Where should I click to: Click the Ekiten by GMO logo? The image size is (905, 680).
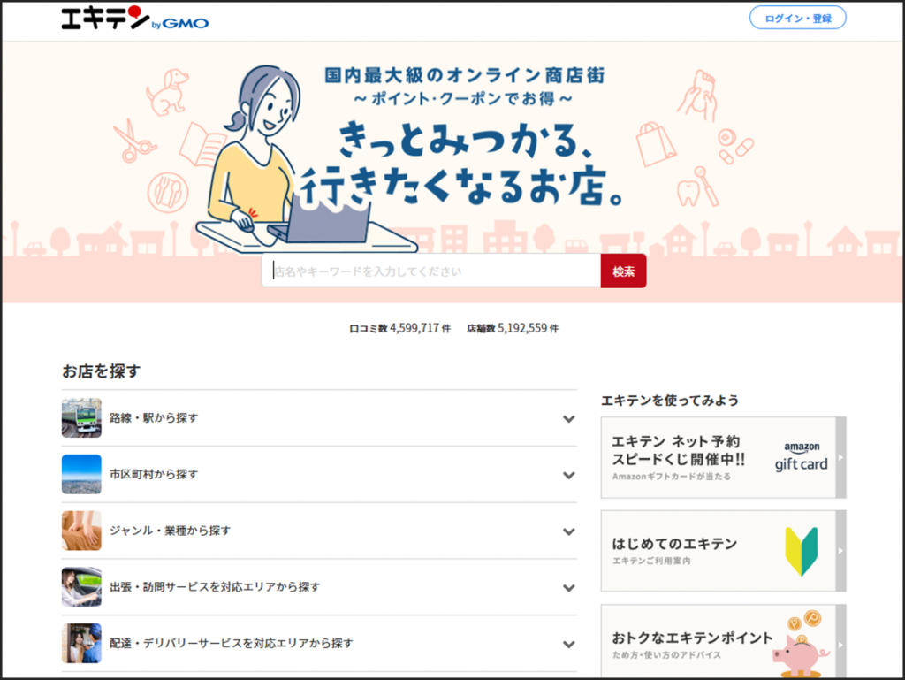(x=135, y=19)
